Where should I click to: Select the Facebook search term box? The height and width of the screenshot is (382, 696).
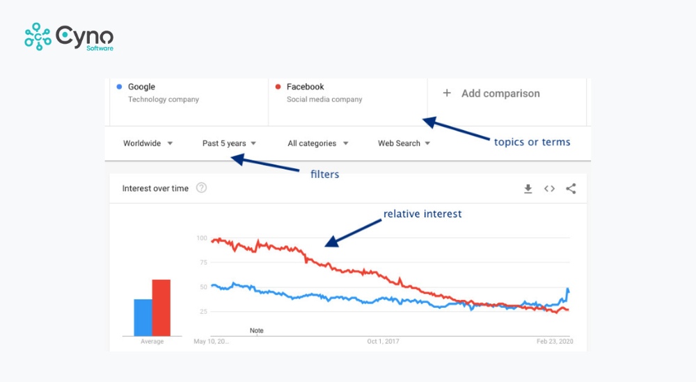[347, 94]
